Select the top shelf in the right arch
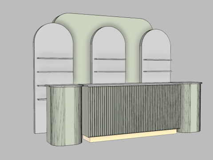The width and height of the screenshot is (213, 160). 158,60
